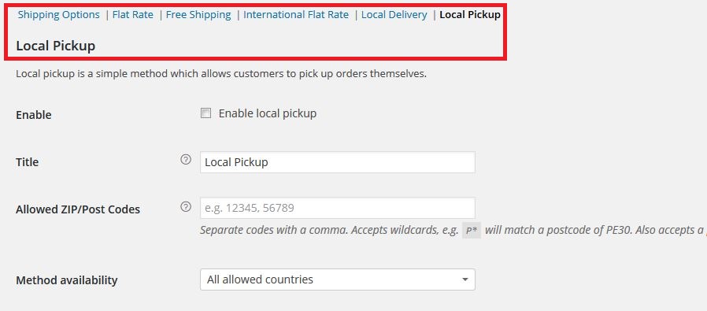Click the help icon beside Allowed ZIP/Post Codes
The image size is (707, 311).
(186, 207)
